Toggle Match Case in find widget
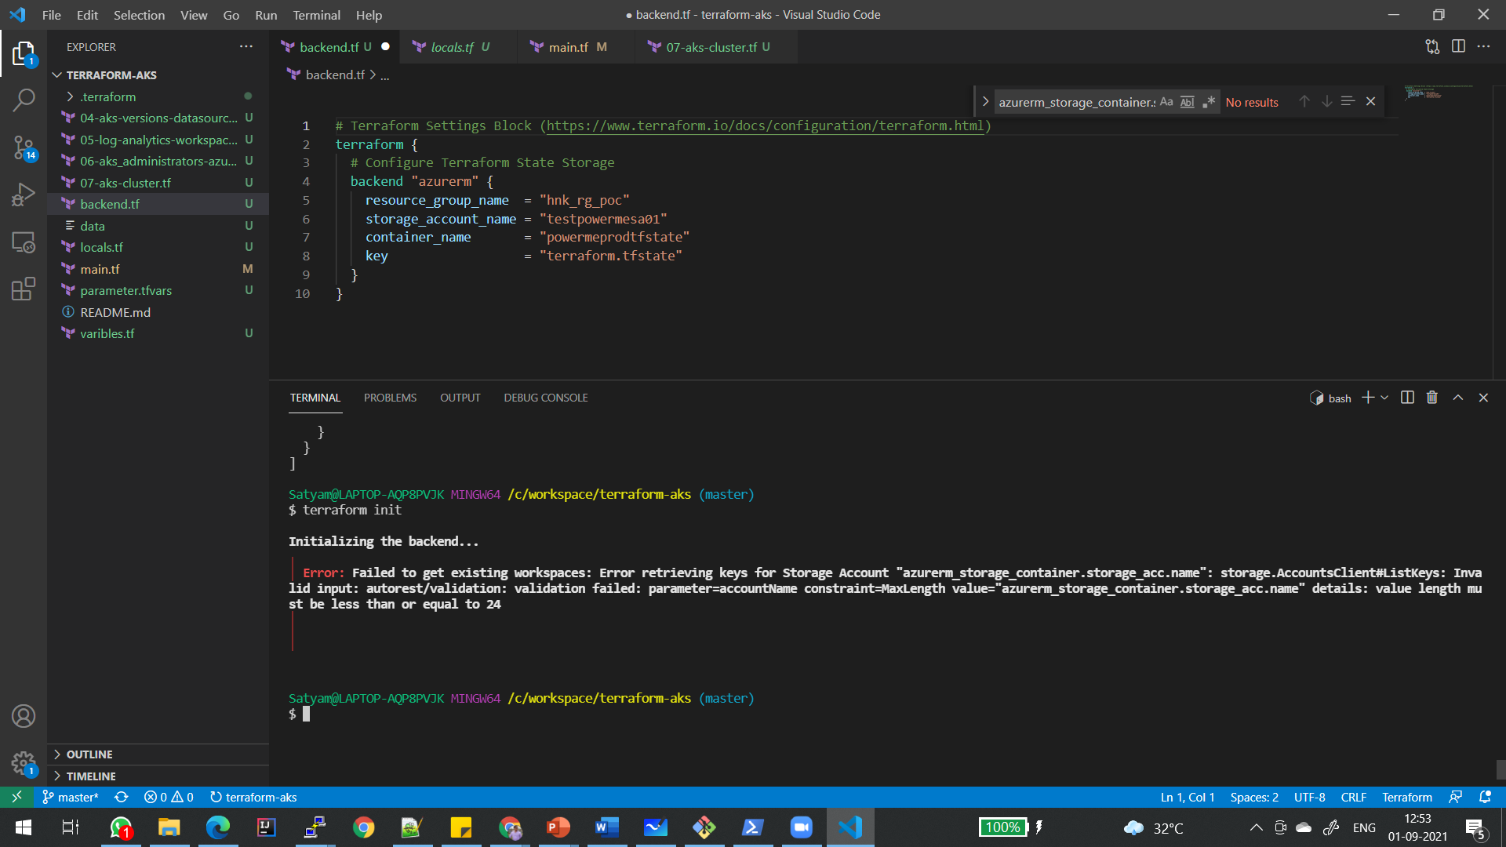Viewport: 1506px width, 847px height. click(x=1166, y=102)
